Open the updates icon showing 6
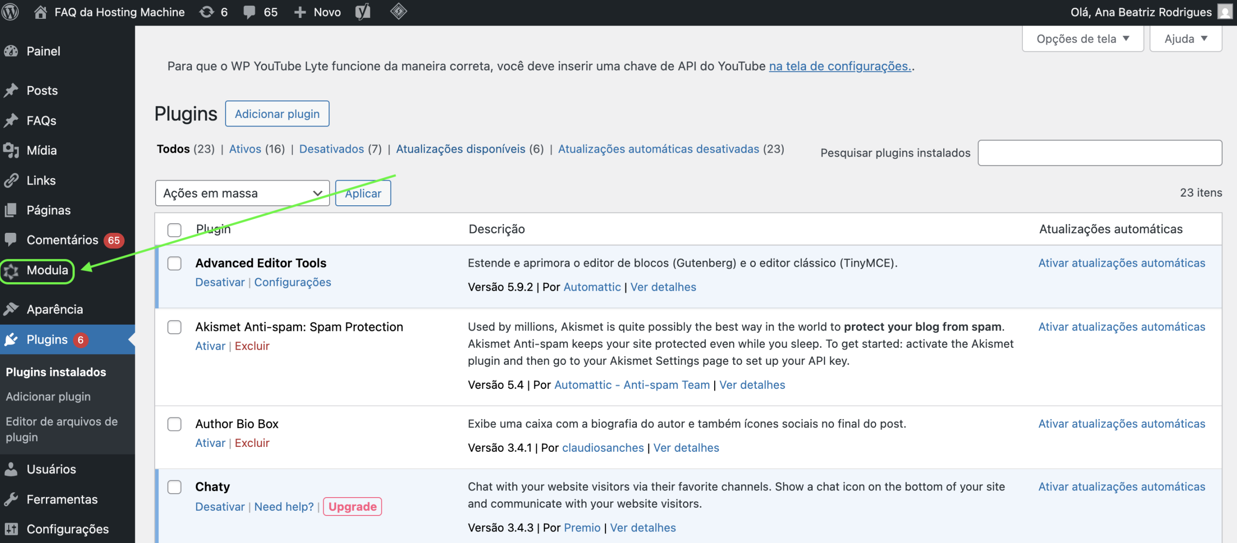This screenshot has width=1237, height=543. point(207,12)
